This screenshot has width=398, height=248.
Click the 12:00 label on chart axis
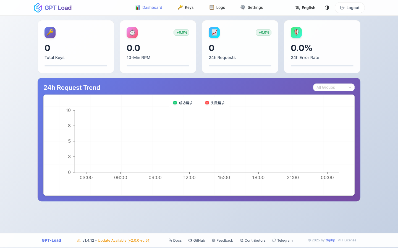click(190, 177)
